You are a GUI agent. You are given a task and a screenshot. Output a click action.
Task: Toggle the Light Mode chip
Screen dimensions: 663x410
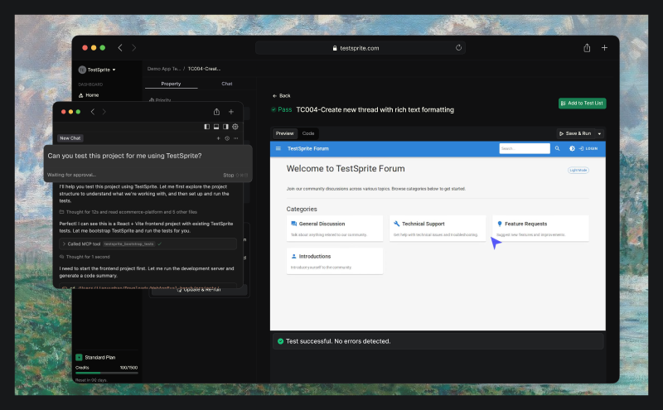[578, 170]
